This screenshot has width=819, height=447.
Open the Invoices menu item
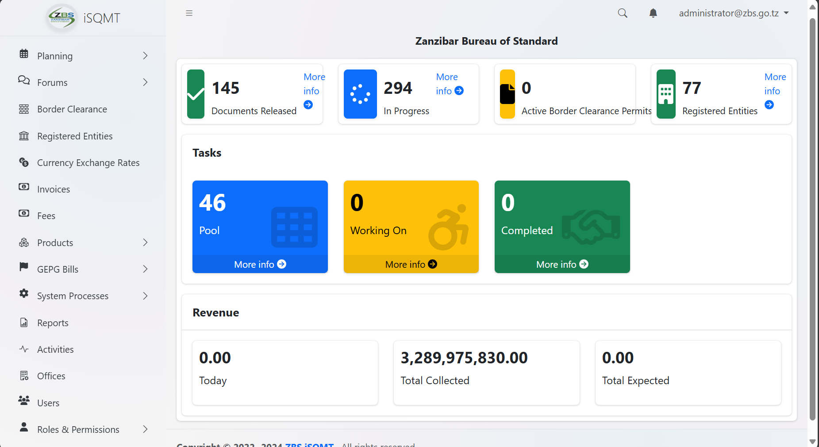coord(54,189)
